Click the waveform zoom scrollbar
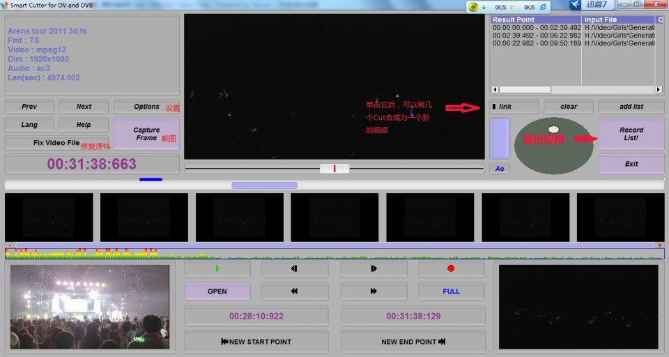Image resolution: width=669 pixels, height=357 pixels. [334, 245]
